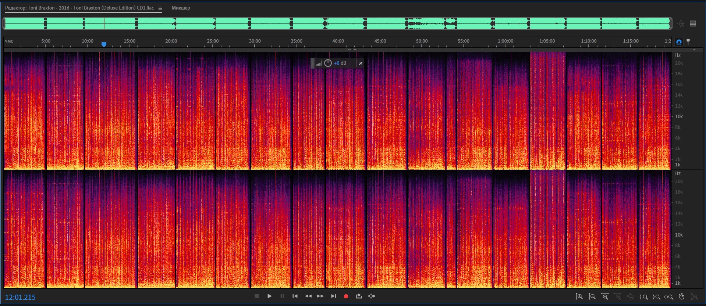Image resolution: width=706 pixels, height=306 pixels.
Task: Move playhead to previous marker
Action: tap(295, 296)
